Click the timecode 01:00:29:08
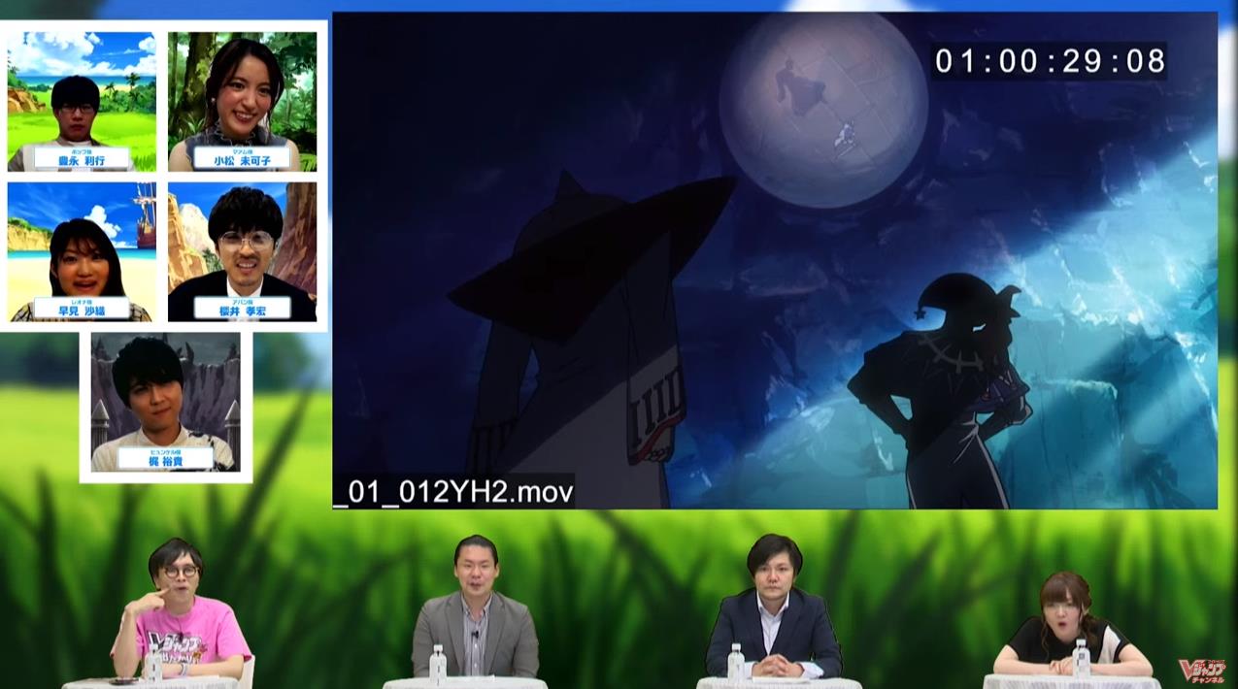1238x689 pixels. pyautogui.click(x=1050, y=61)
